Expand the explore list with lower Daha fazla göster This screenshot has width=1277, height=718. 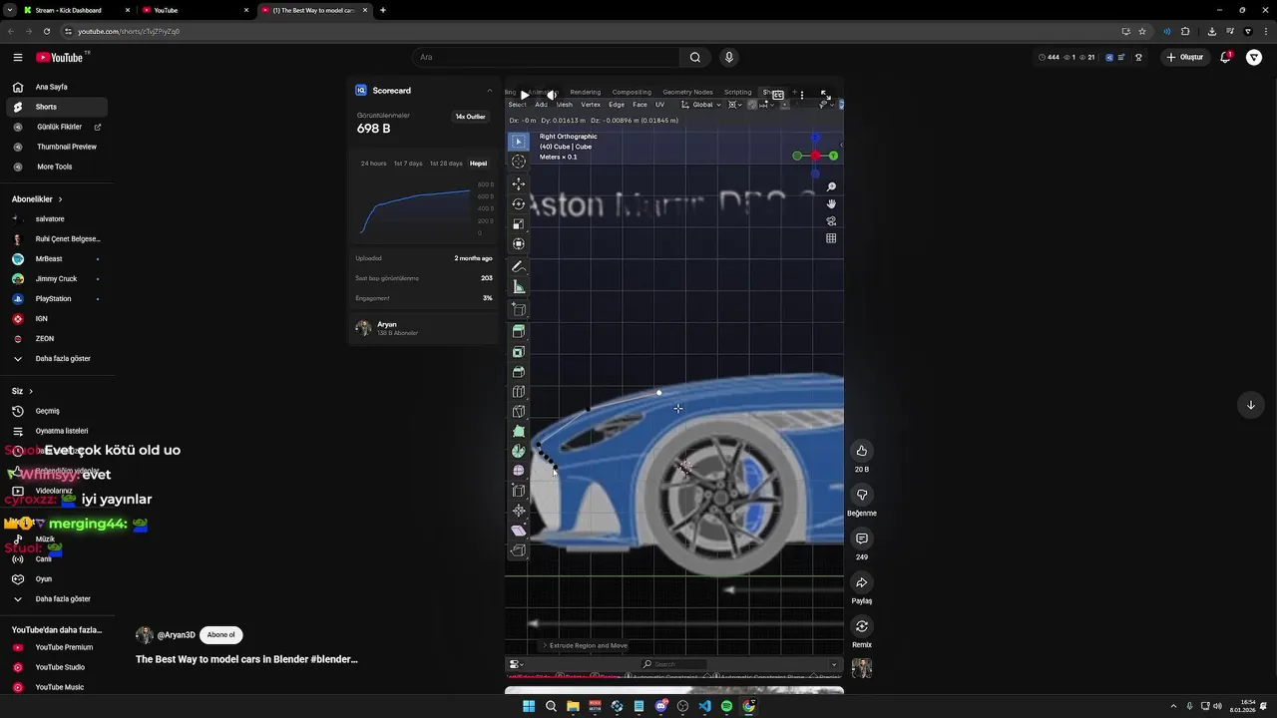[x=57, y=598]
